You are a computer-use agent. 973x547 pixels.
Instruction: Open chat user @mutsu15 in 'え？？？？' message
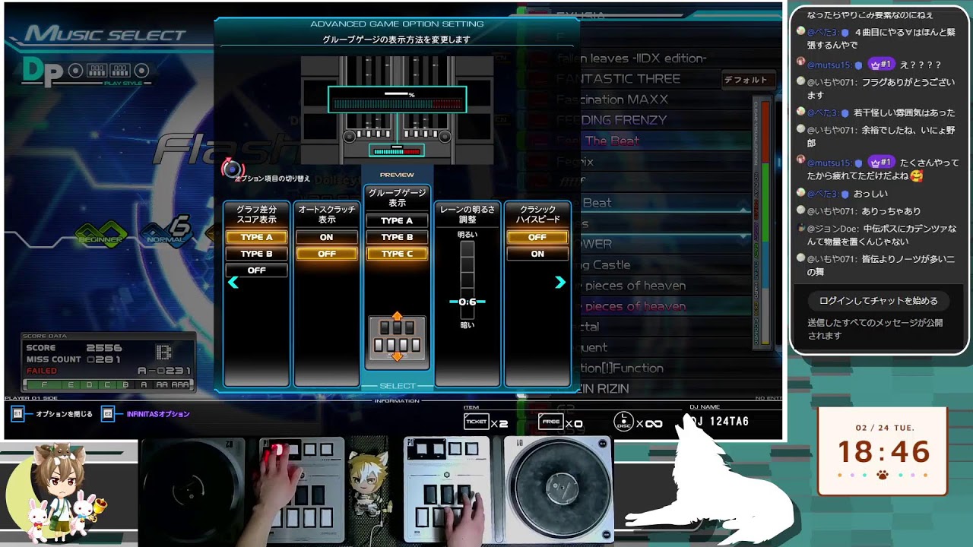click(x=829, y=65)
